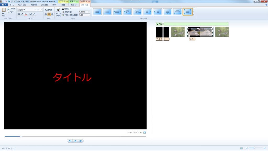Select the highlighted zoom-corners text effect
This screenshot has height=151, width=268.
point(187,12)
